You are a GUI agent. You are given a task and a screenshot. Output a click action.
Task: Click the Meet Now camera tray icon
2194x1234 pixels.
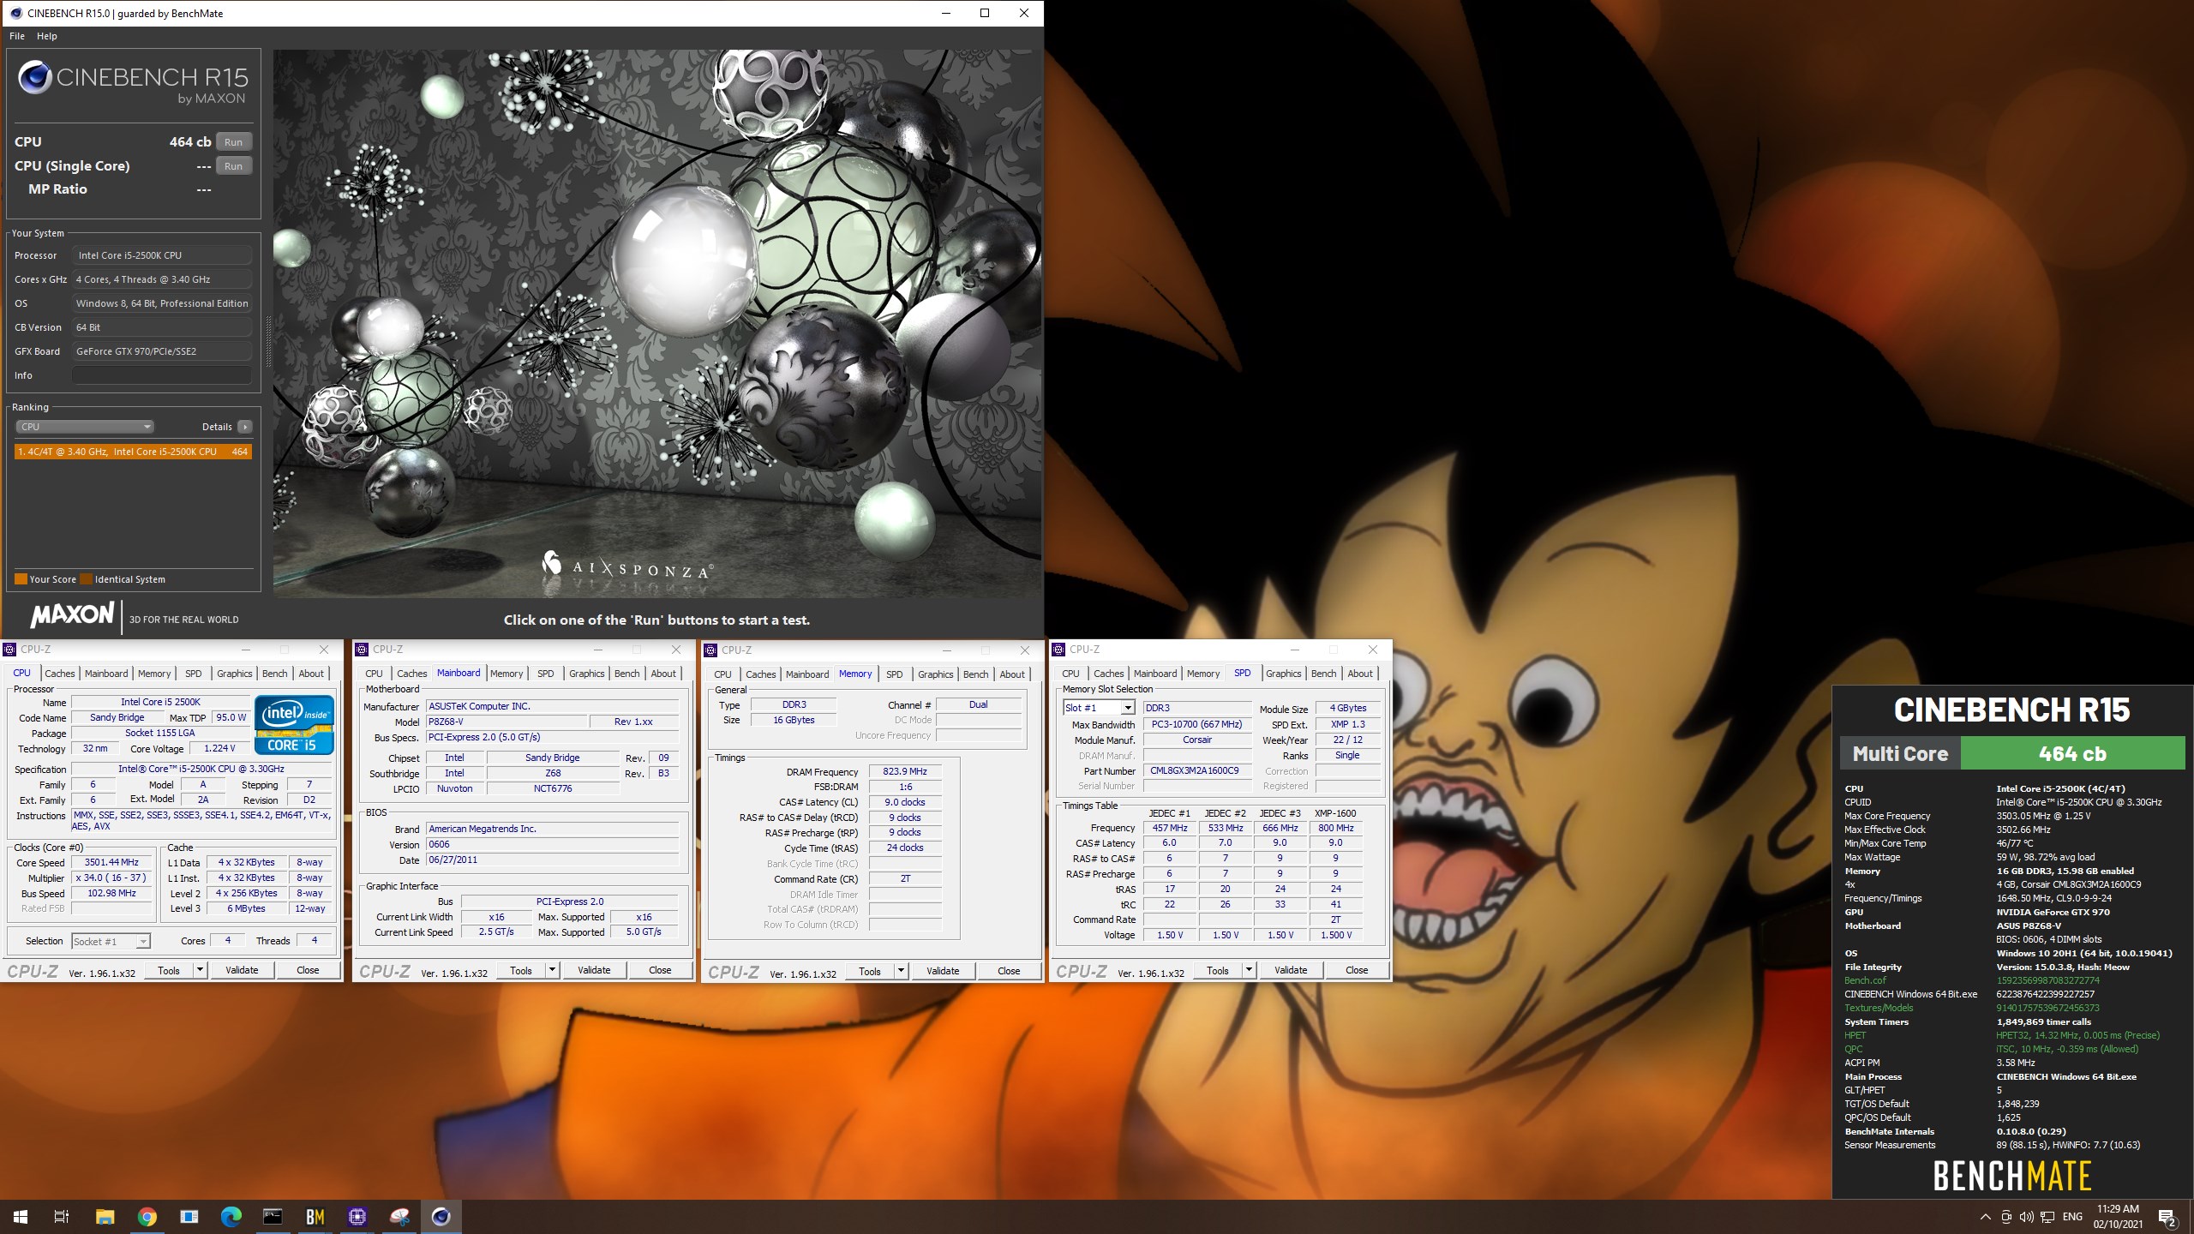pos(2006,1217)
